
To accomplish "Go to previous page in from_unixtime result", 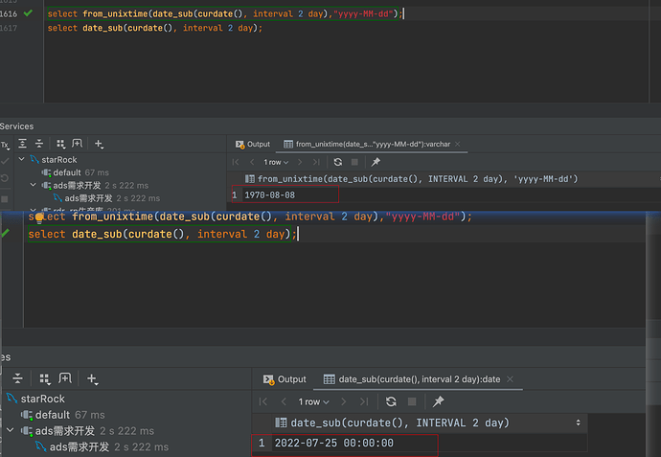I will tap(252, 162).
